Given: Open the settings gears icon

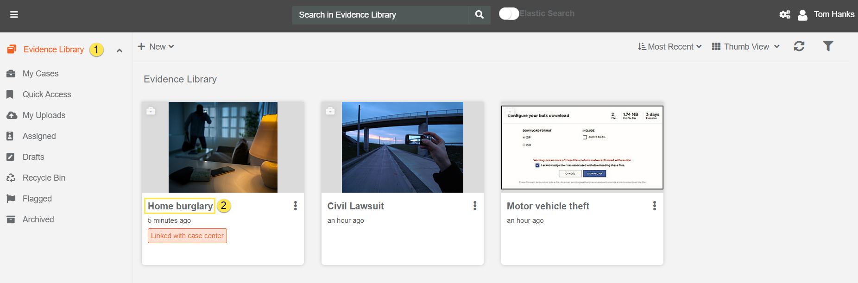Looking at the screenshot, I should click(x=784, y=15).
